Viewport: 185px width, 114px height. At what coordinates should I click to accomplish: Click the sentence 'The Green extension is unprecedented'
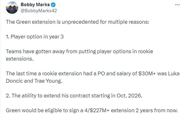coord(52,22)
